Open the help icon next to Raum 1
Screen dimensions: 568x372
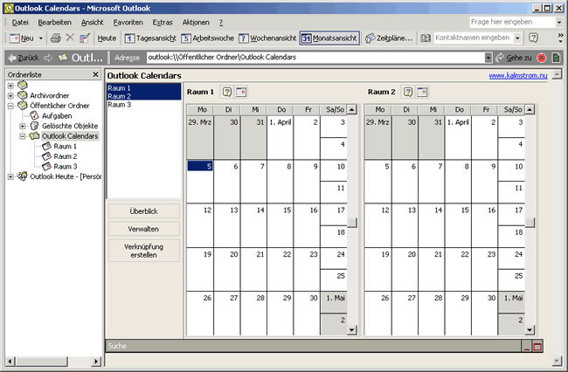point(227,92)
